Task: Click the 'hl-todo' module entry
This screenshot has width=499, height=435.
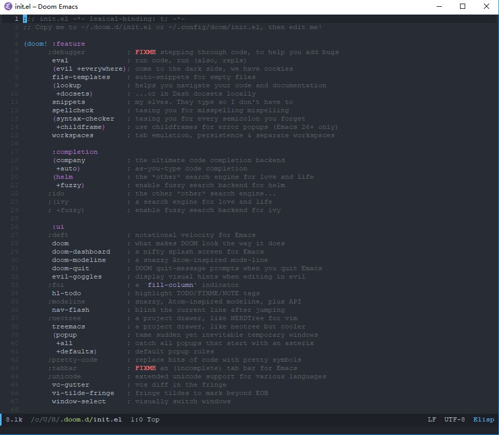Action: (67, 294)
